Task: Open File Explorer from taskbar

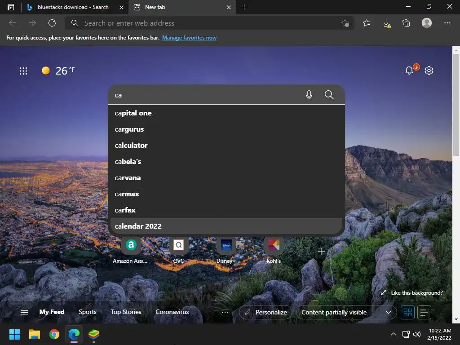Action: point(34,334)
